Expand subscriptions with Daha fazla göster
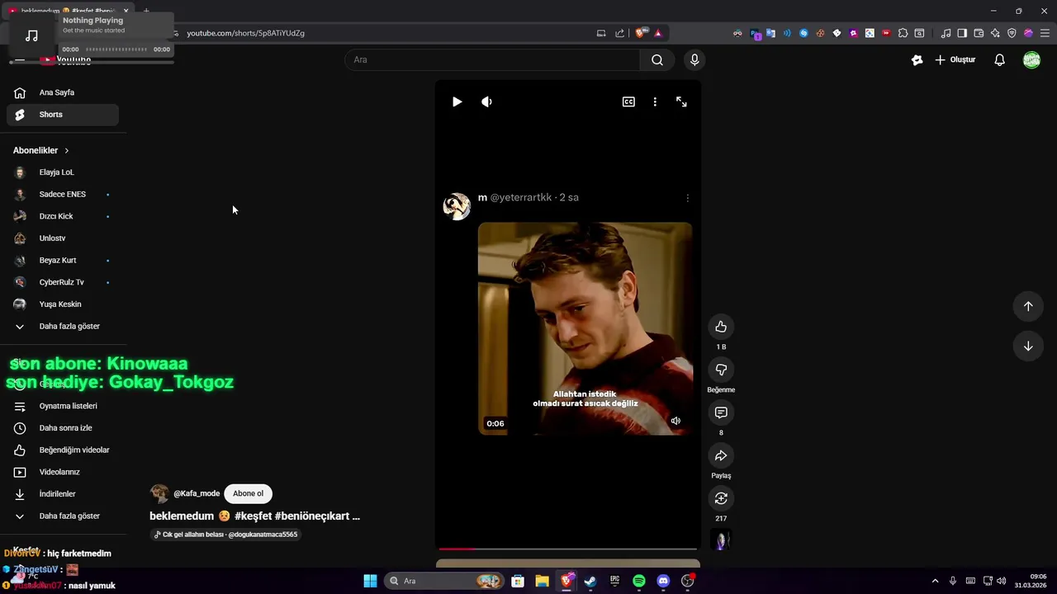 click(63, 326)
